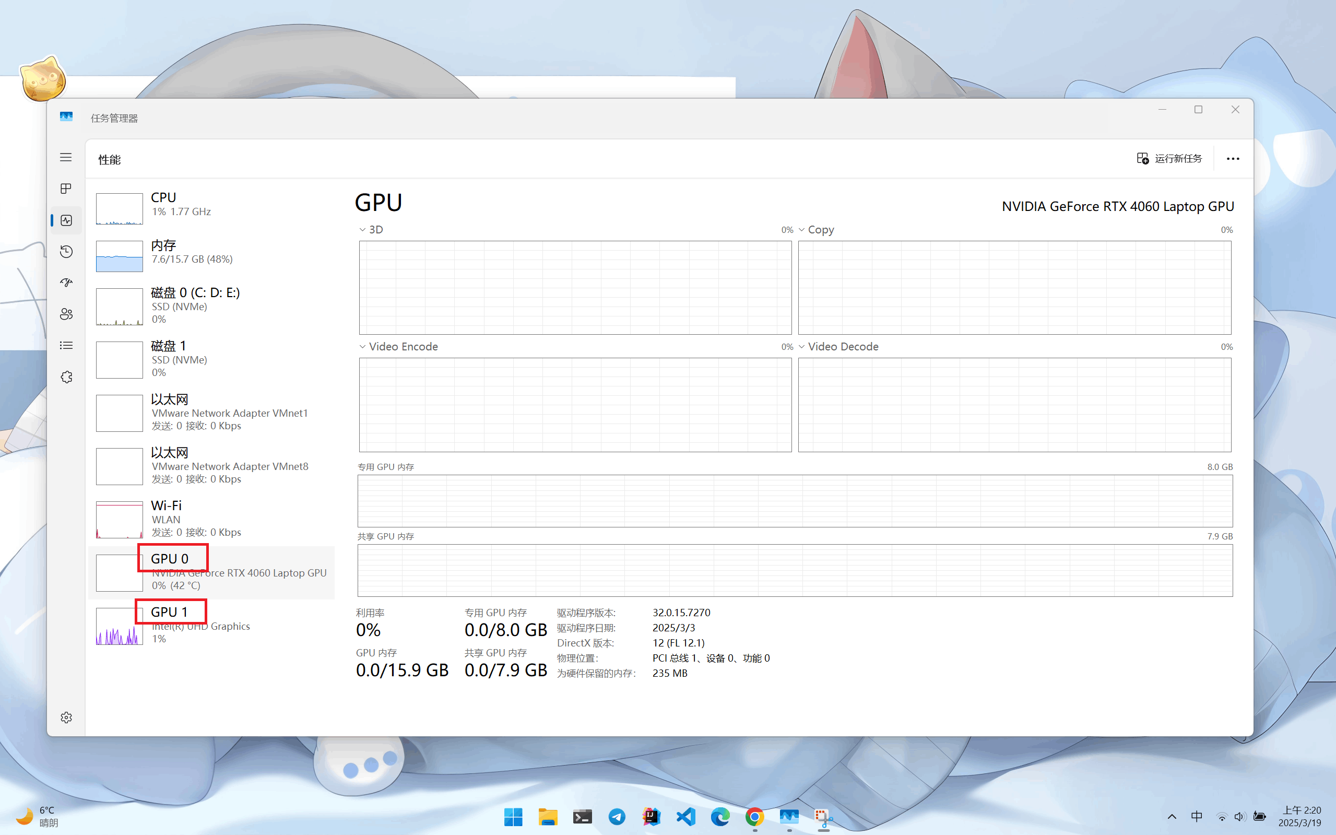Open Visual Studio Code from the taskbar

click(685, 817)
